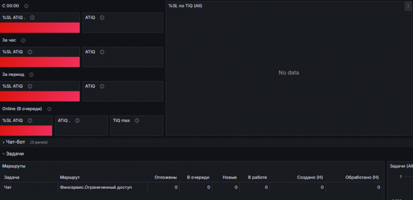
Task: Sort table by В очереди column header
Action: (198, 177)
